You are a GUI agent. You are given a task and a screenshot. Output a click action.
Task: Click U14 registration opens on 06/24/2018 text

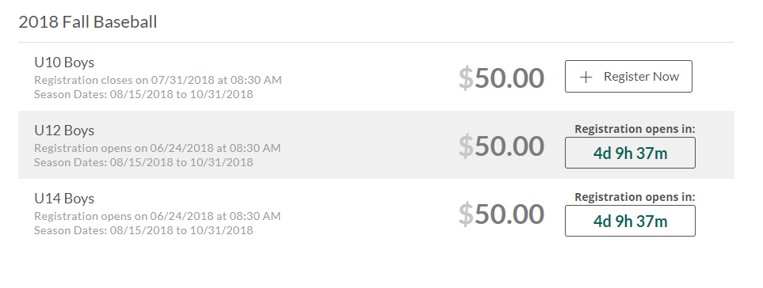(157, 216)
